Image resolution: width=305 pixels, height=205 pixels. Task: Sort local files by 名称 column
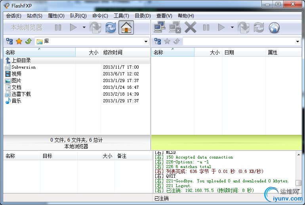pos(39,52)
